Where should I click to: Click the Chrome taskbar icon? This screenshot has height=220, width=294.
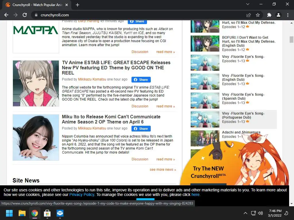(x=35, y=213)
